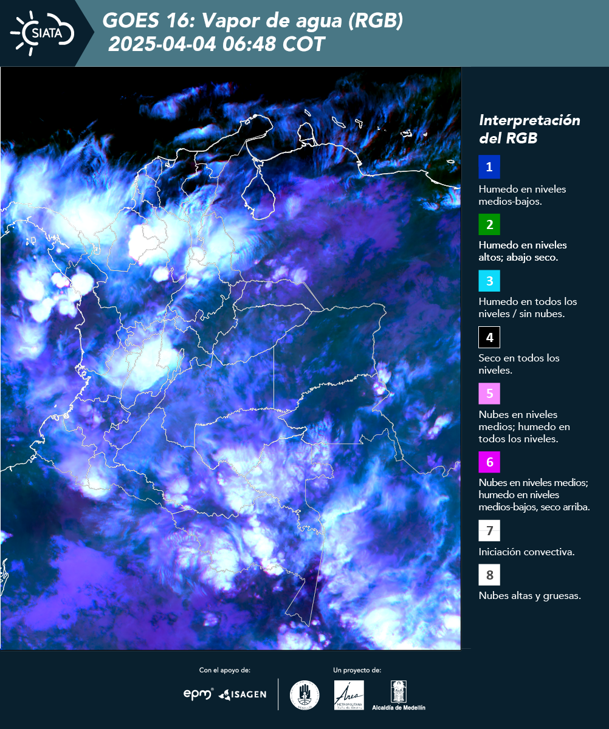Select pink legend swatch number 5
Viewport: 609px width, 729px height.
pos(489,394)
